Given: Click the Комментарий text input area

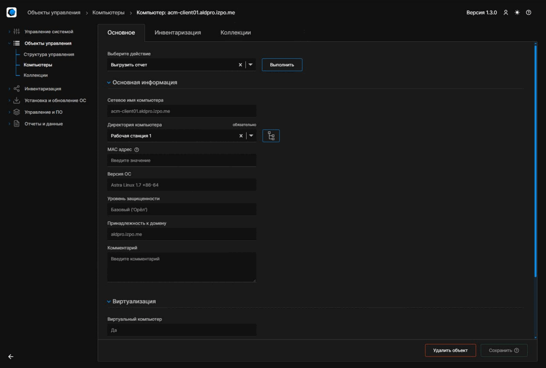Looking at the screenshot, I should point(181,266).
